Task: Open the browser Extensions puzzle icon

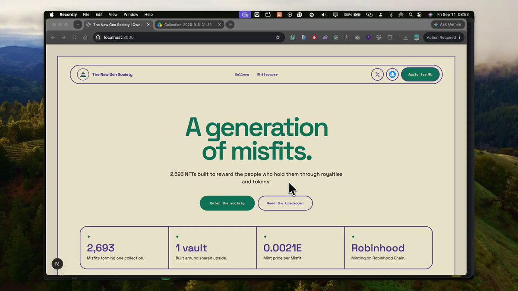Action: point(390,38)
